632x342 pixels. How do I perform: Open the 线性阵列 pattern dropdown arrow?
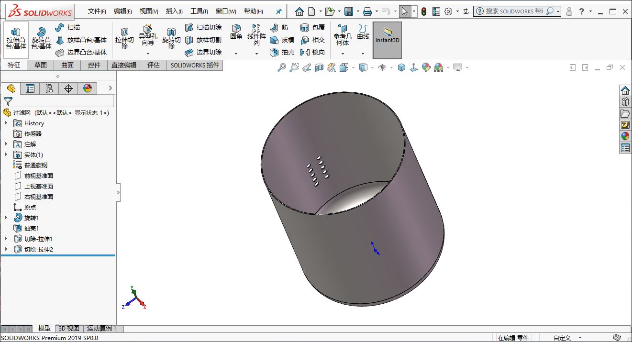[256, 54]
